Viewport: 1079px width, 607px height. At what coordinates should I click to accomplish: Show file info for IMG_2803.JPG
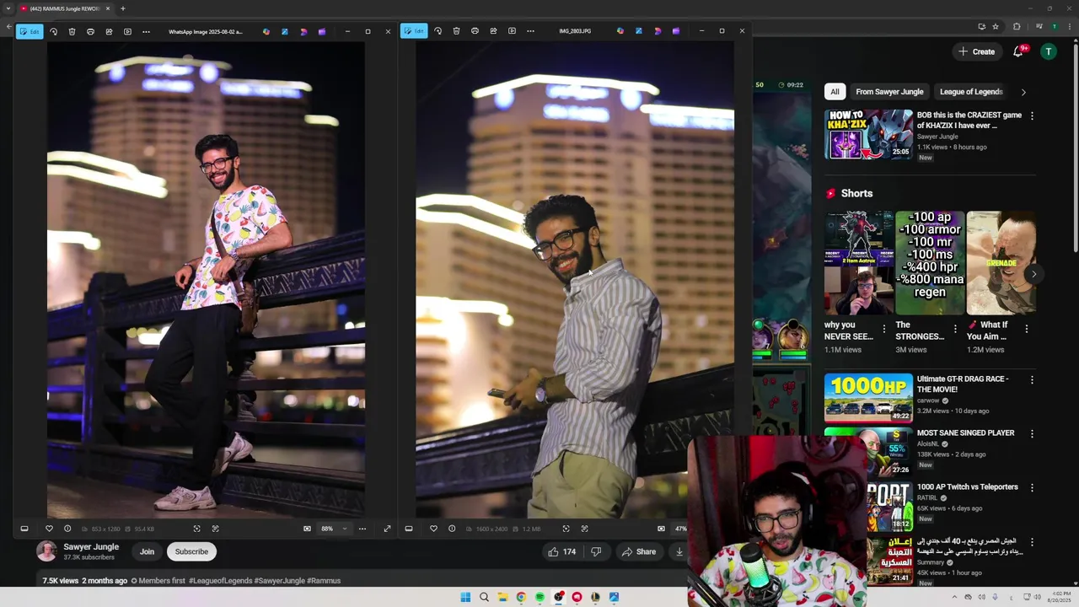(452, 529)
